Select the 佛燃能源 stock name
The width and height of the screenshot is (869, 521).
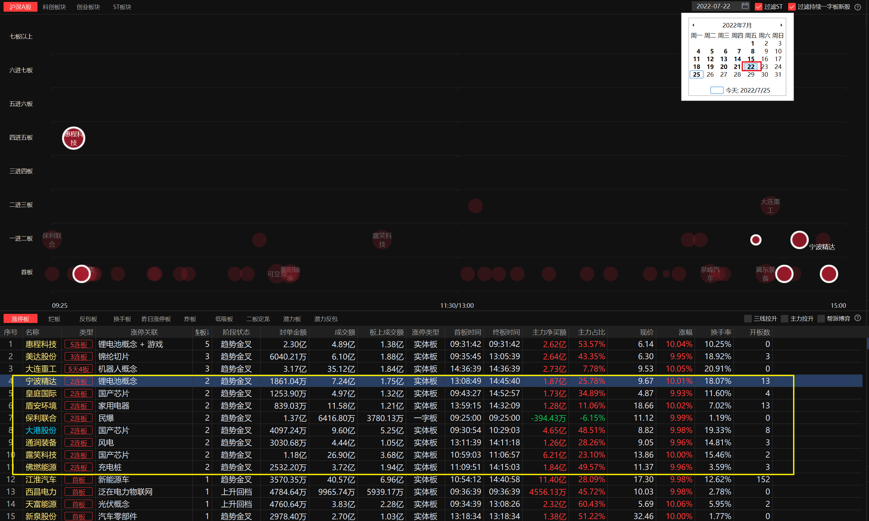click(x=41, y=467)
